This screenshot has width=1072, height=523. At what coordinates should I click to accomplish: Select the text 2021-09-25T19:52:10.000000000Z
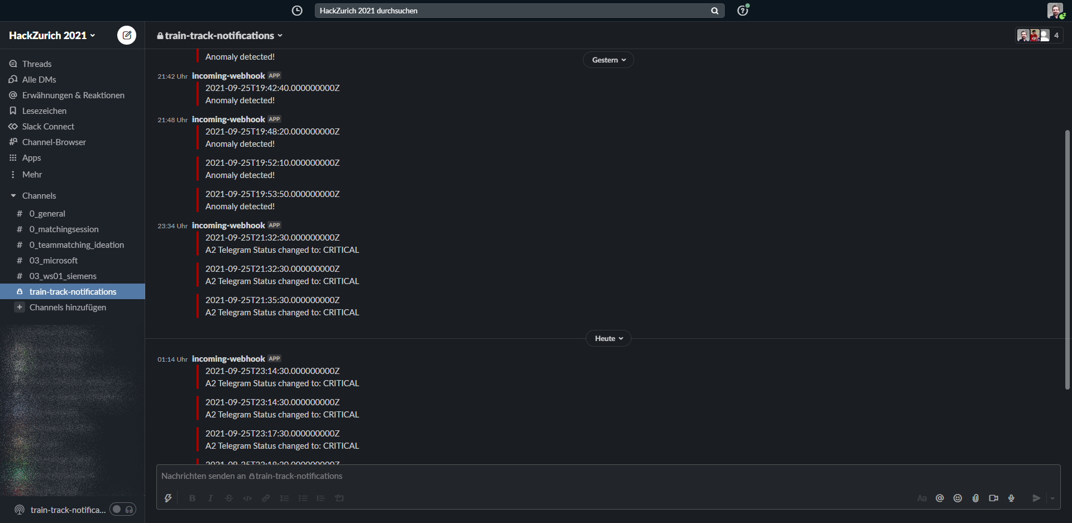click(272, 162)
